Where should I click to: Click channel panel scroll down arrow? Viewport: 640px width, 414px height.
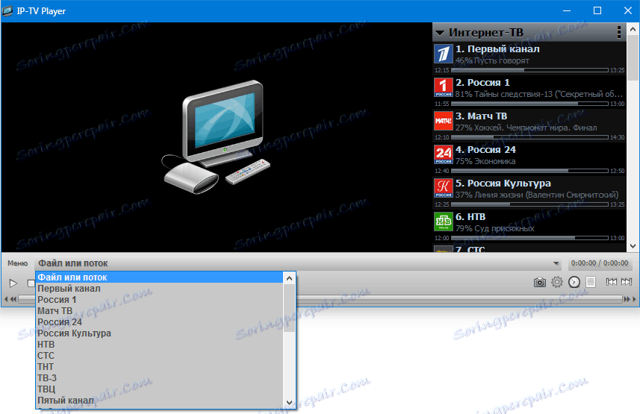[633, 246]
